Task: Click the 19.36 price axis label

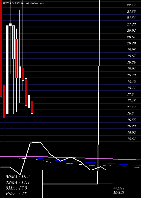Action: 131,63
